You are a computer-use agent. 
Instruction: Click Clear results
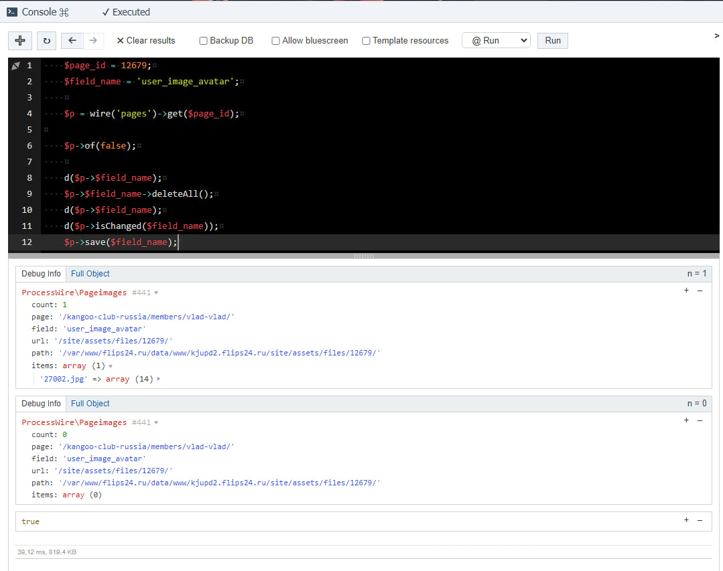[145, 41]
